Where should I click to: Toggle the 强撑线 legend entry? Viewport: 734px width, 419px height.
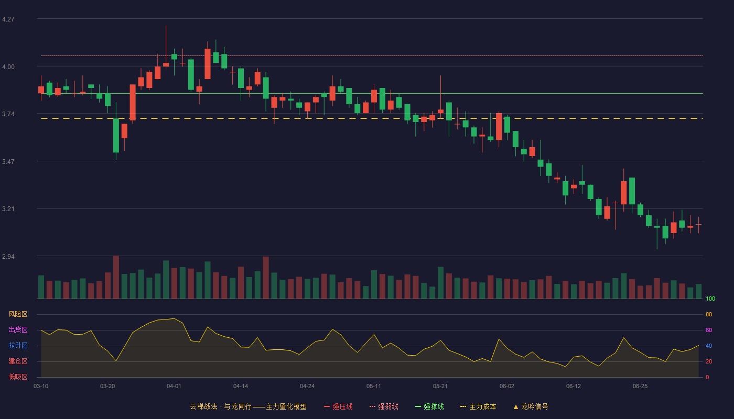(429, 406)
